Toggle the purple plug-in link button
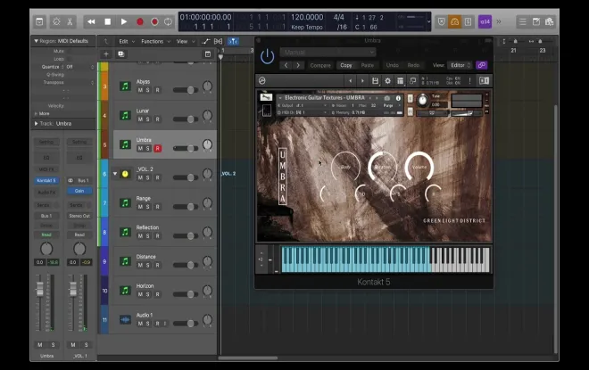 (x=482, y=65)
